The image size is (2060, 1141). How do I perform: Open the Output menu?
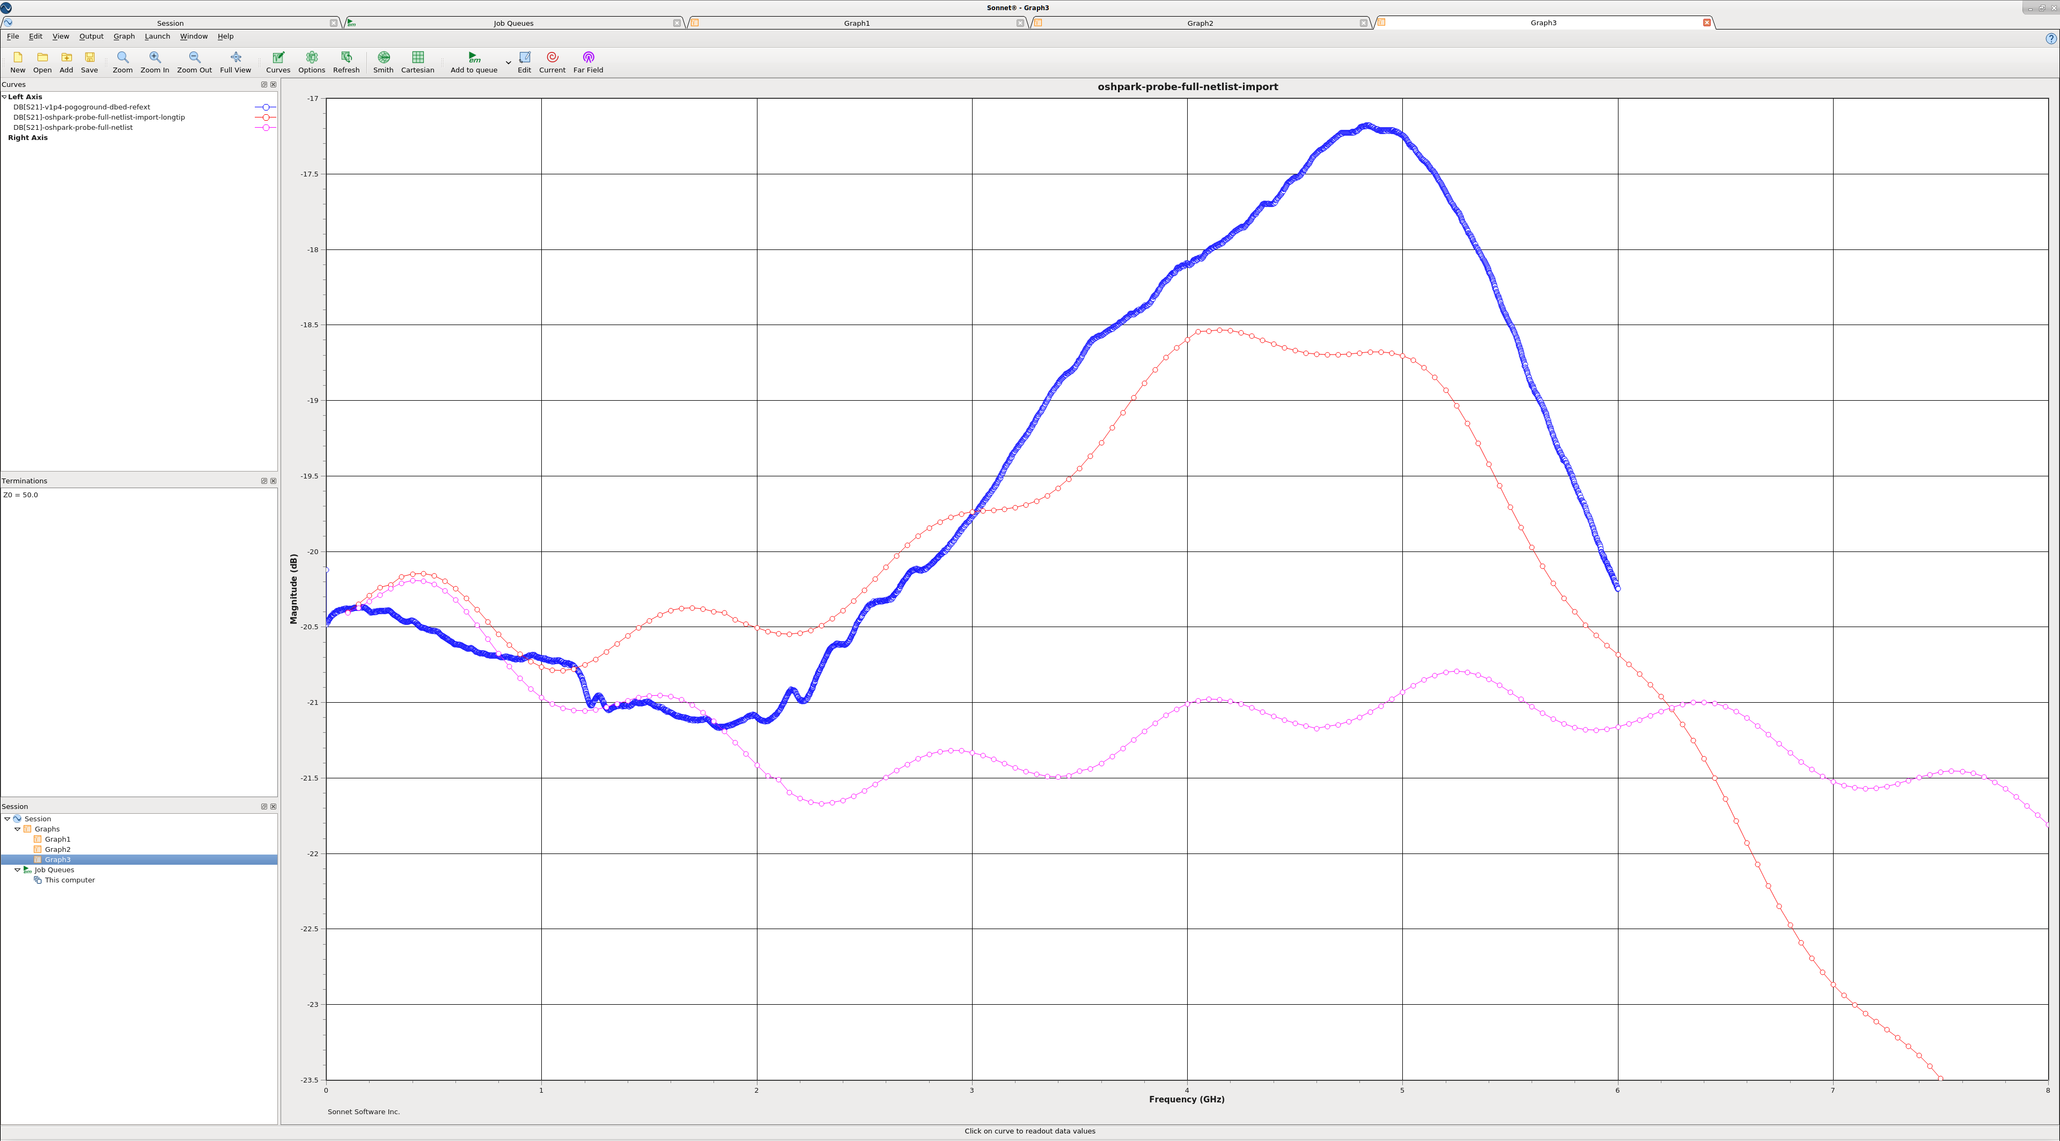[91, 37]
